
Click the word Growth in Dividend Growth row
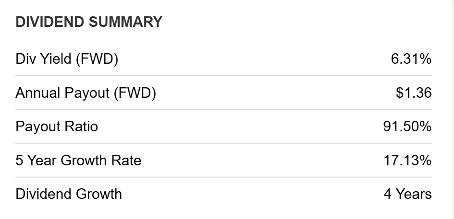coord(99,194)
